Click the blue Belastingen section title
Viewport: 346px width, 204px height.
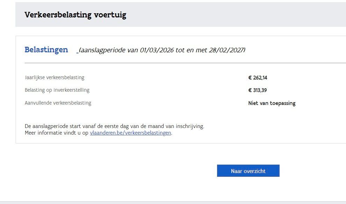46,50
